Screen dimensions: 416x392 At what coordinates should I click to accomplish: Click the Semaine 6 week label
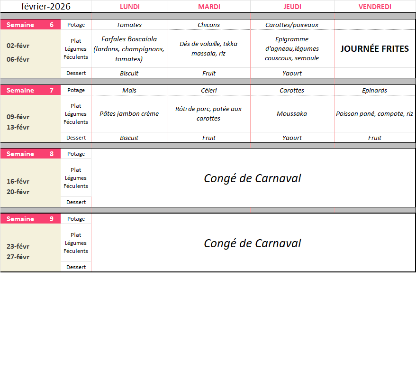click(x=30, y=25)
